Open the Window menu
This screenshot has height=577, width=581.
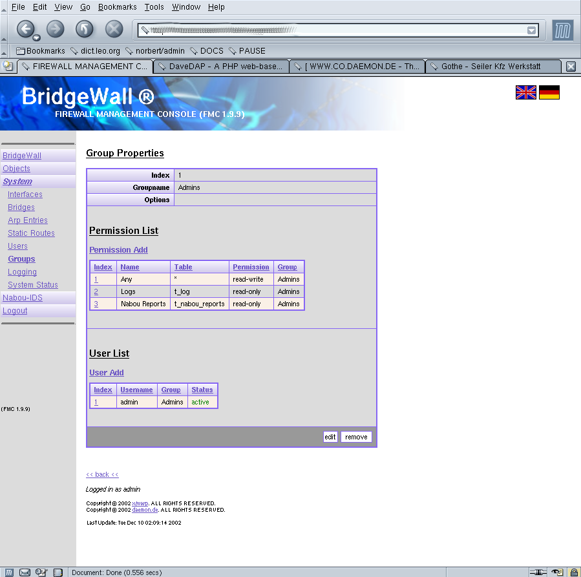pos(186,7)
